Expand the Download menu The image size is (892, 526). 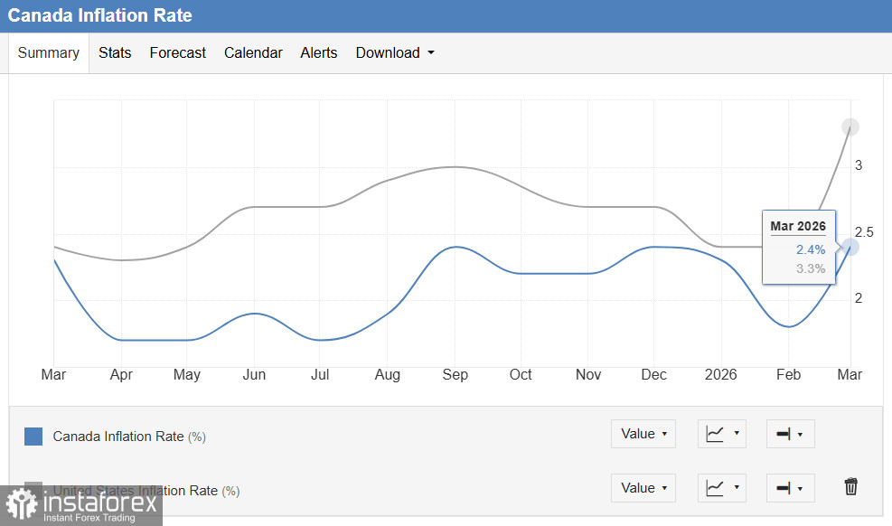click(x=395, y=52)
